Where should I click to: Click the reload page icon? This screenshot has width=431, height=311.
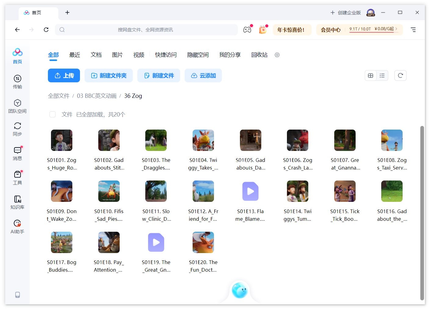[x=46, y=30]
